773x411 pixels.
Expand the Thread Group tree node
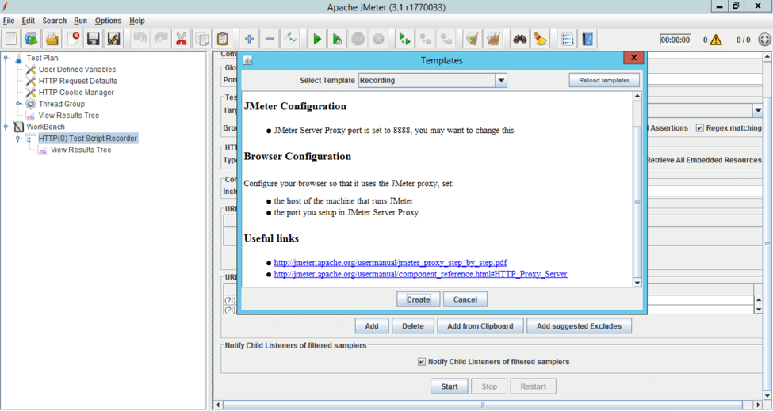coord(18,104)
